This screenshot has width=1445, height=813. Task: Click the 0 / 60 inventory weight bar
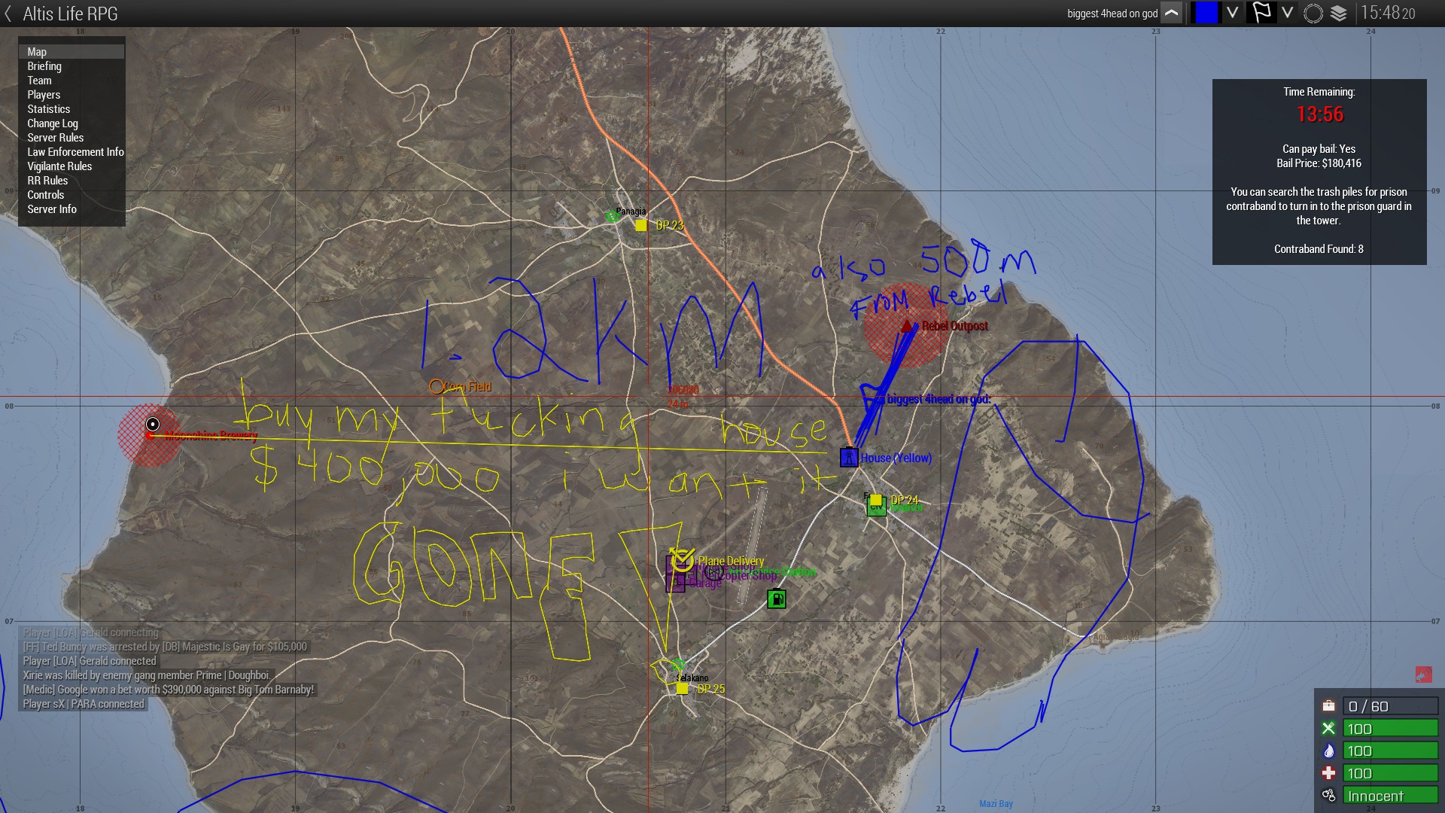point(1390,706)
